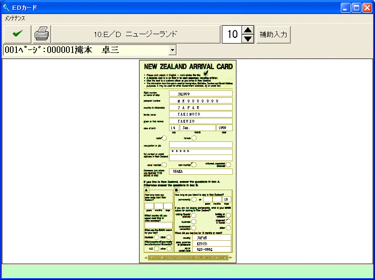Mark the widowed, separated, divorced circle

tap(228, 165)
